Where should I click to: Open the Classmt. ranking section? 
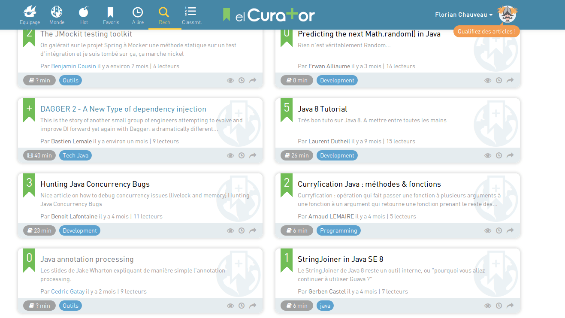point(191,15)
